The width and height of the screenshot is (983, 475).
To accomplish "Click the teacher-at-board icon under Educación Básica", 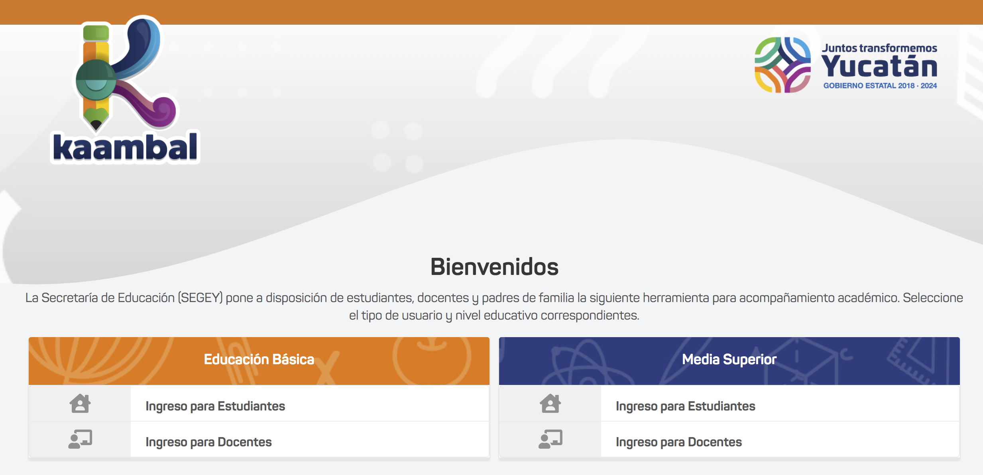I will [79, 440].
